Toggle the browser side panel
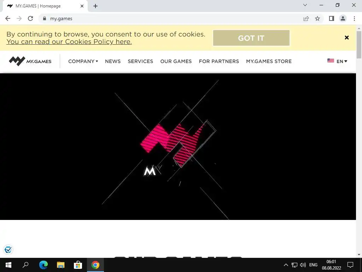 (332, 18)
